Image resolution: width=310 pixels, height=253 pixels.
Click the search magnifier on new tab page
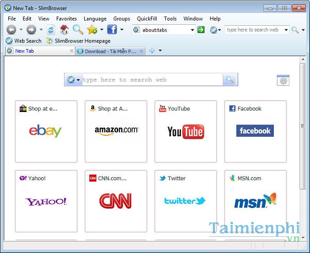(230, 80)
